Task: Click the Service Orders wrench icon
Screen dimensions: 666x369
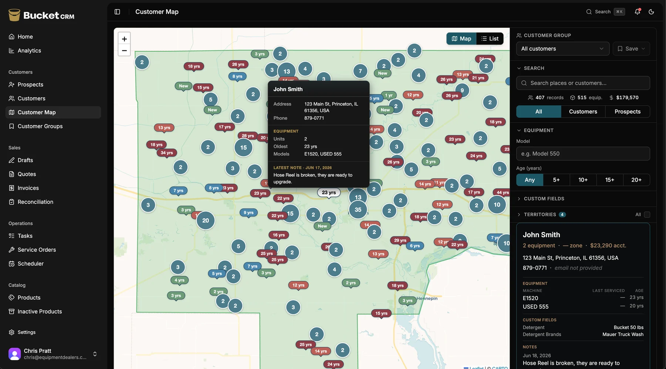Action: click(x=11, y=250)
